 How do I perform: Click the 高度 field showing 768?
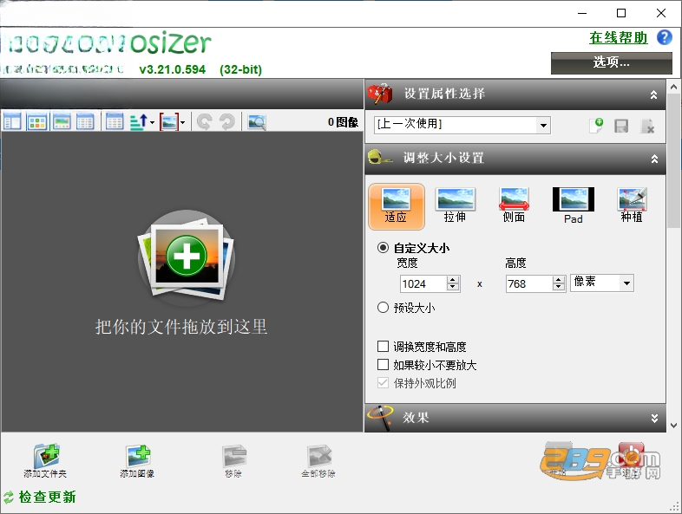pyautogui.click(x=529, y=283)
